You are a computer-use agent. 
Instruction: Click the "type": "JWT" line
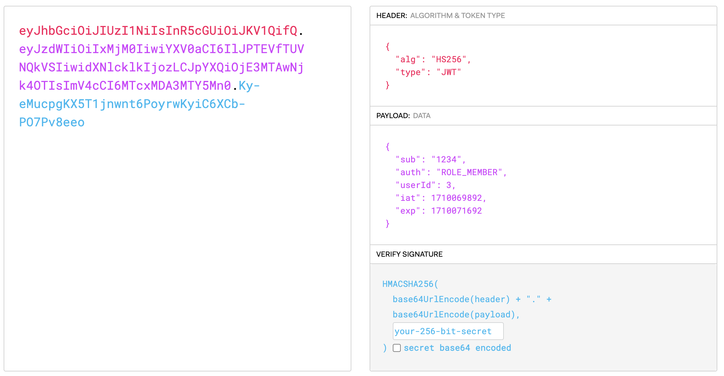428,72
